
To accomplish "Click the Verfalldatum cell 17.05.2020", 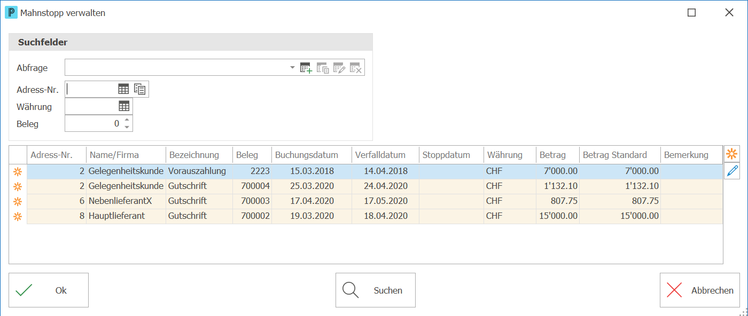I will point(385,201).
